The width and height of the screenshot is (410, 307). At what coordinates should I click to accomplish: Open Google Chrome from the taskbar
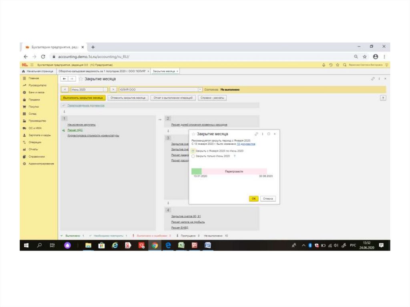pos(155,245)
